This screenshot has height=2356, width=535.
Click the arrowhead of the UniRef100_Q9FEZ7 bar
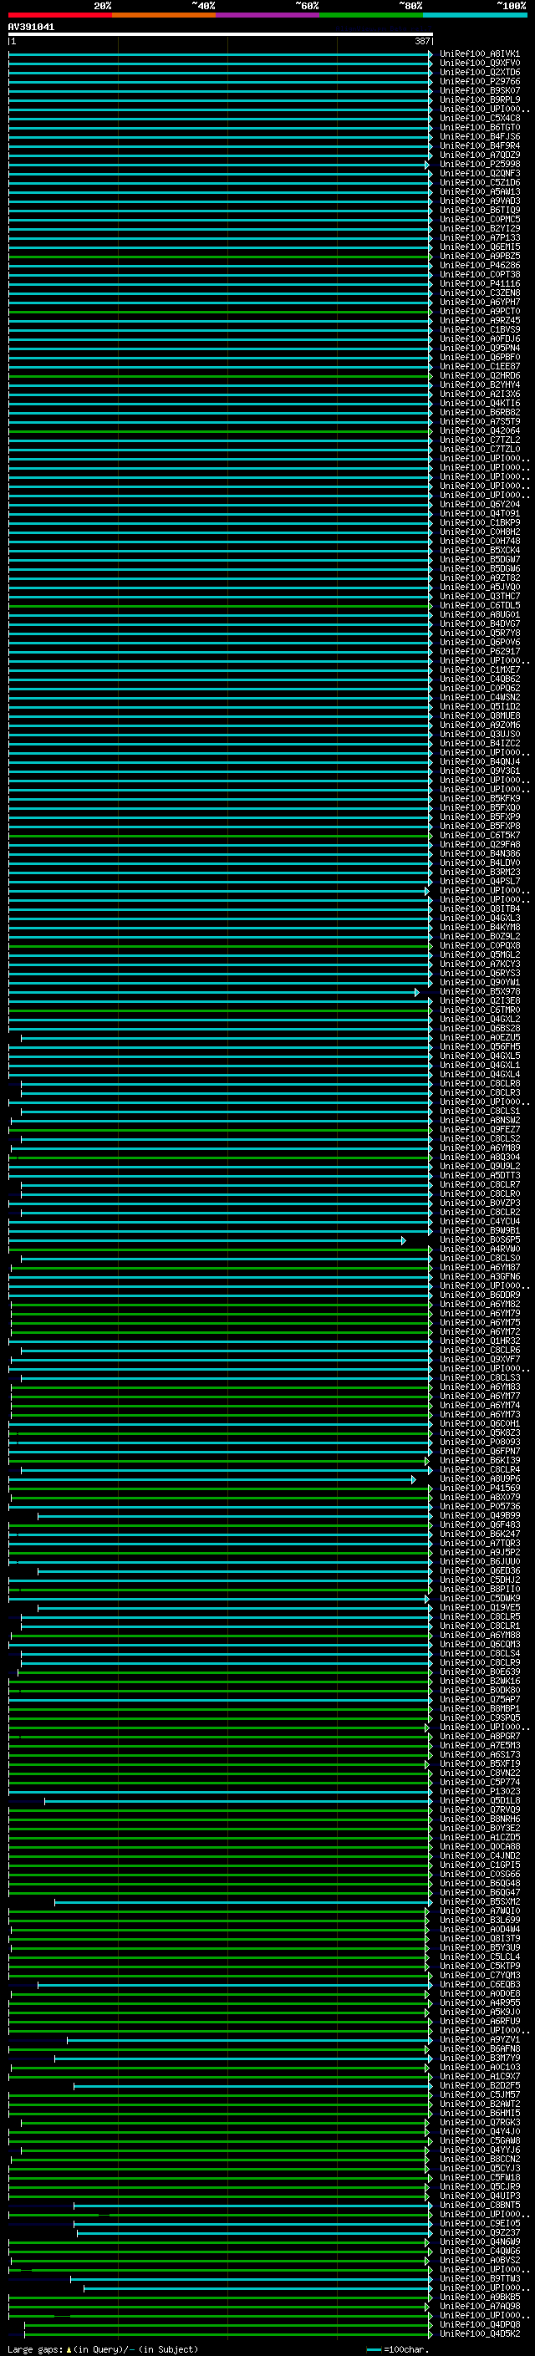pos(431,1130)
